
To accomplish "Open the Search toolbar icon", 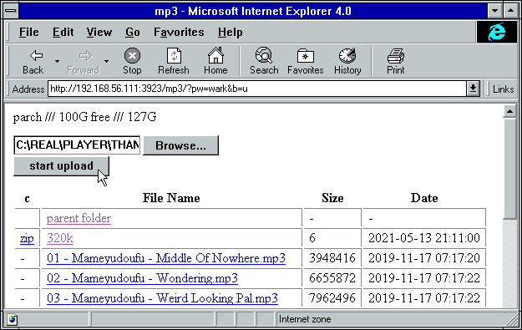I will point(264,55).
